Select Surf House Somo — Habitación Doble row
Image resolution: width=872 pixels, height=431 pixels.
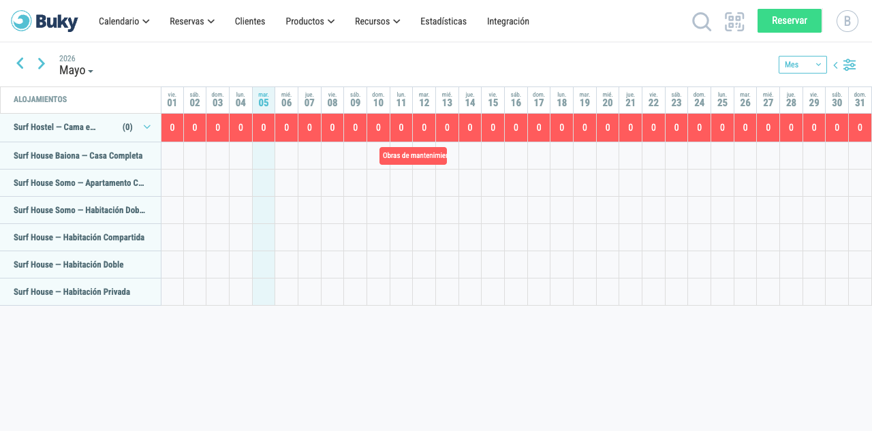pyautogui.click(x=80, y=210)
